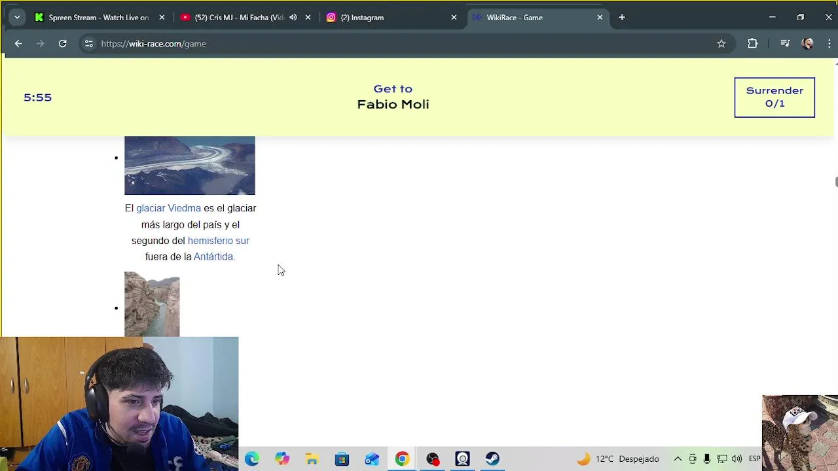This screenshot has height=471, width=838.
Task: Open the Chrome three-dot menu
Action: click(x=829, y=44)
